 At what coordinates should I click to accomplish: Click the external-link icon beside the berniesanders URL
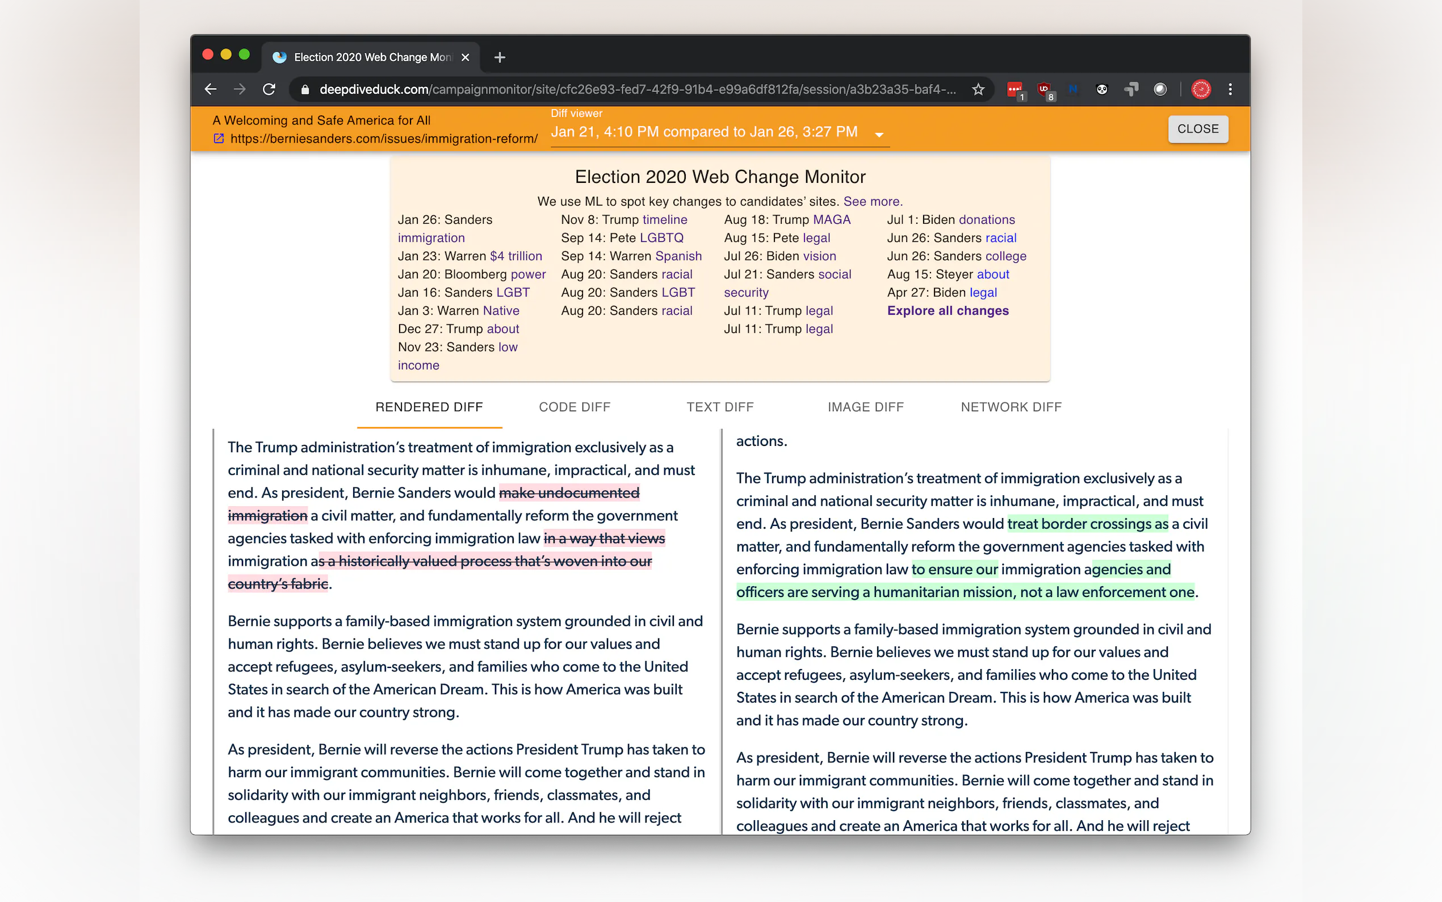click(x=219, y=139)
